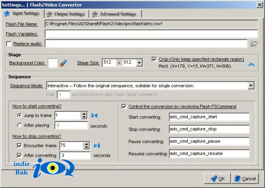265x188 pixels.
Task: Click the Start converting command field
Action: click(209, 117)
